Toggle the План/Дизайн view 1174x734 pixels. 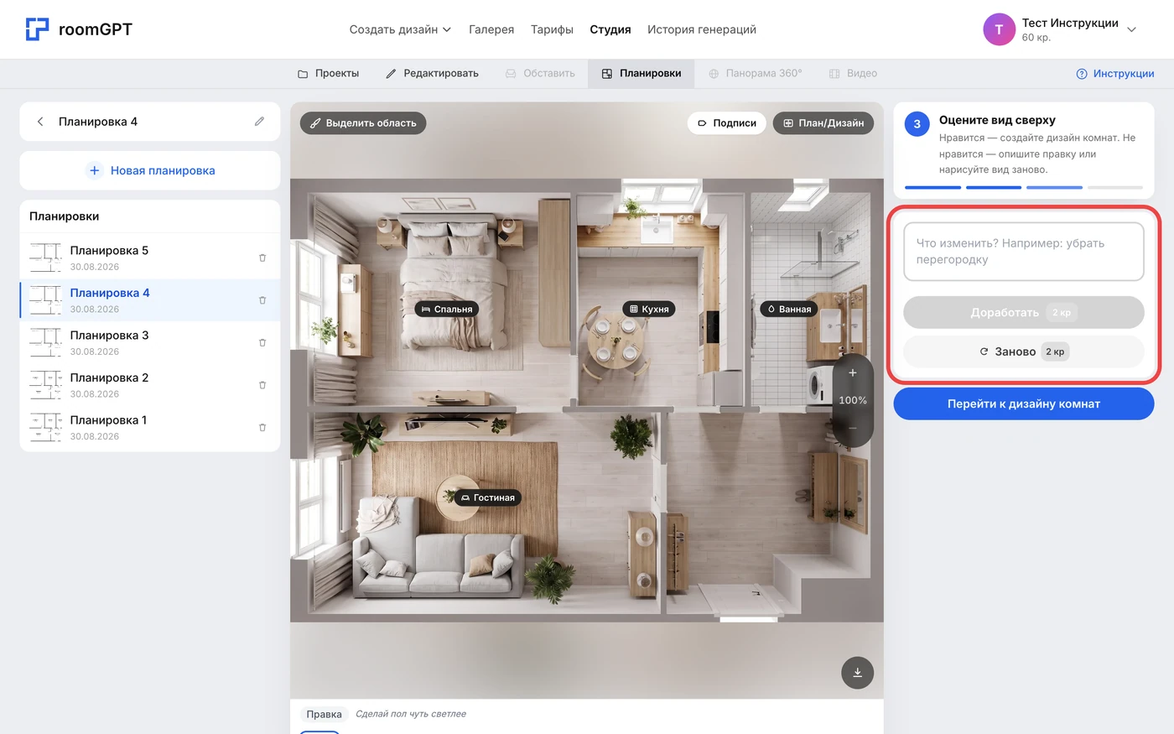pyautogui.click(x=823, y=122)
